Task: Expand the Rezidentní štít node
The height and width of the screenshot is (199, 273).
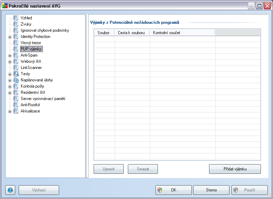Action: (10, 93)
